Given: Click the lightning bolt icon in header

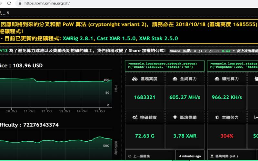Looking at the screenshot, I should [x=8, y=13].
